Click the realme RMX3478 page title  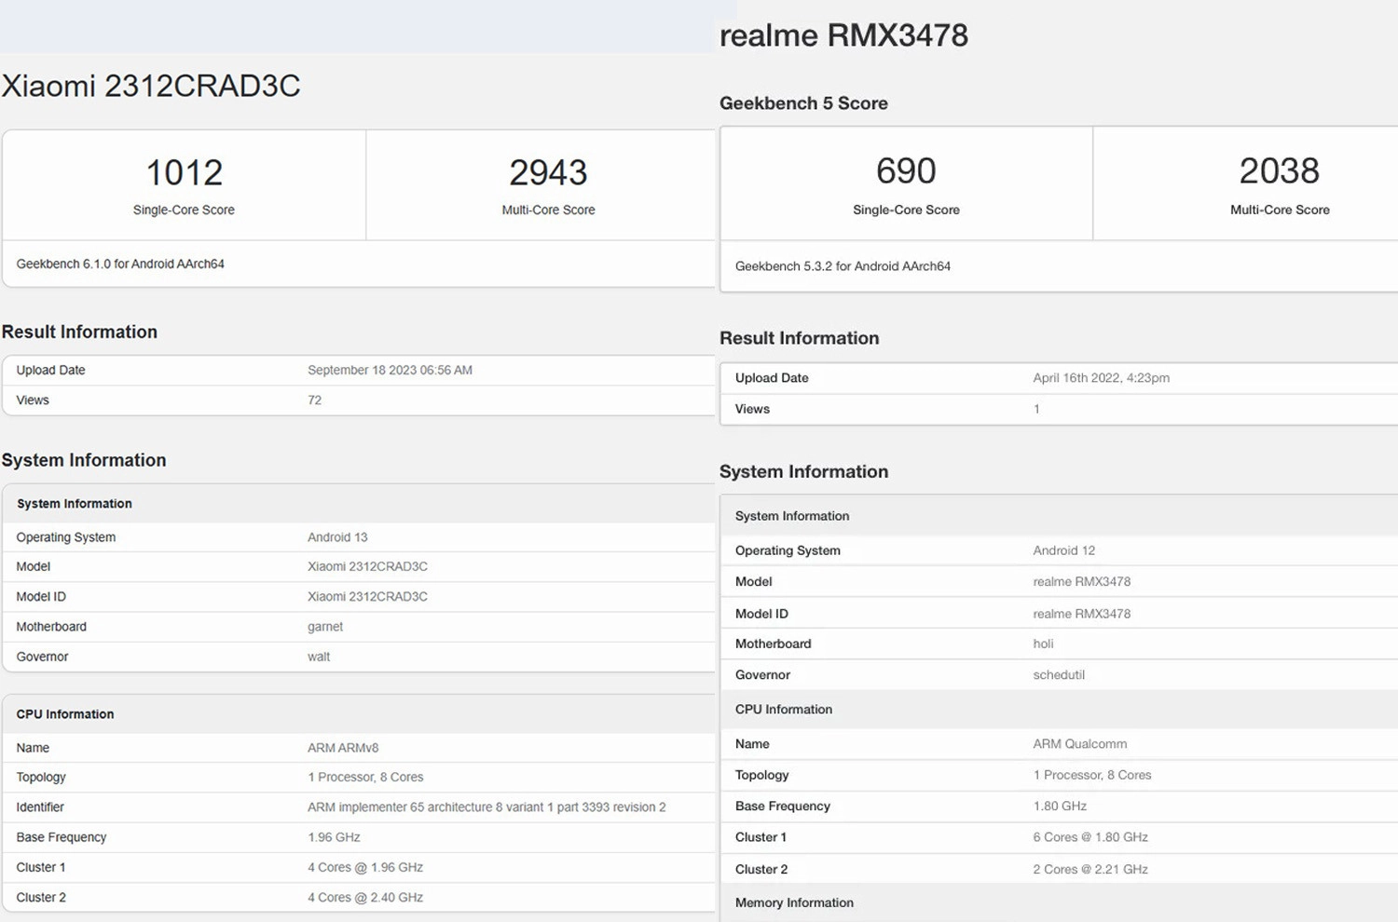pyautogui.click(x=843, y=35)
